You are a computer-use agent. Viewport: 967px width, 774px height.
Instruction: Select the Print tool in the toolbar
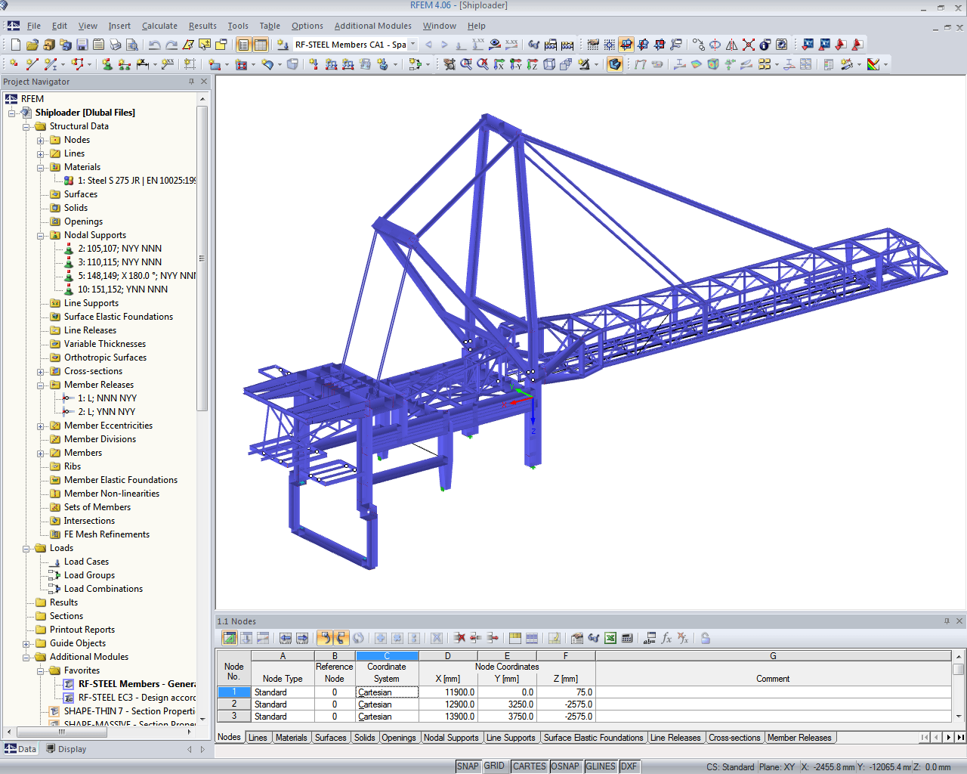113,45
